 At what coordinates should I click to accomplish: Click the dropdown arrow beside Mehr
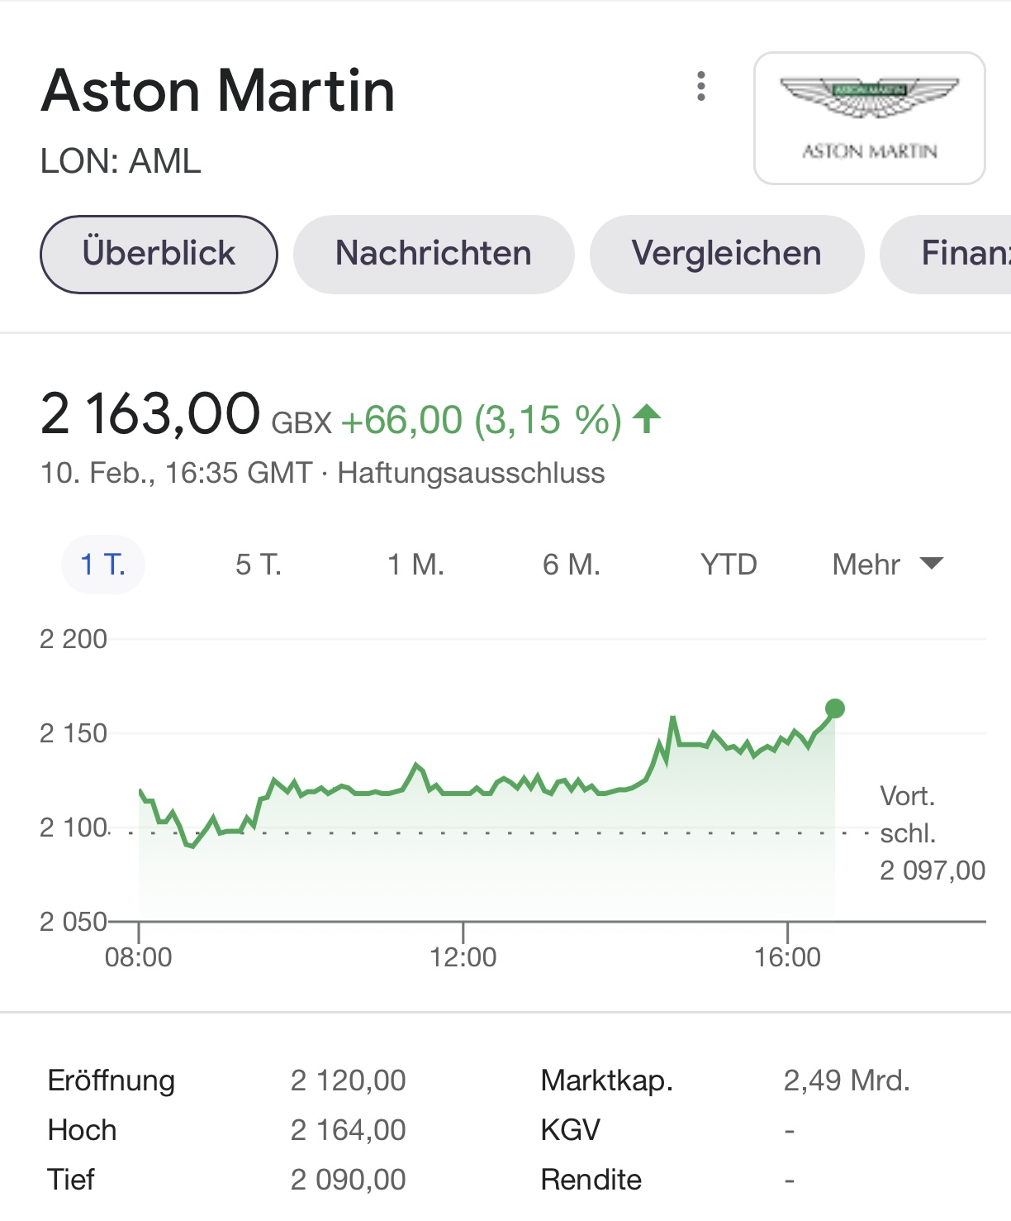point(932,564)
